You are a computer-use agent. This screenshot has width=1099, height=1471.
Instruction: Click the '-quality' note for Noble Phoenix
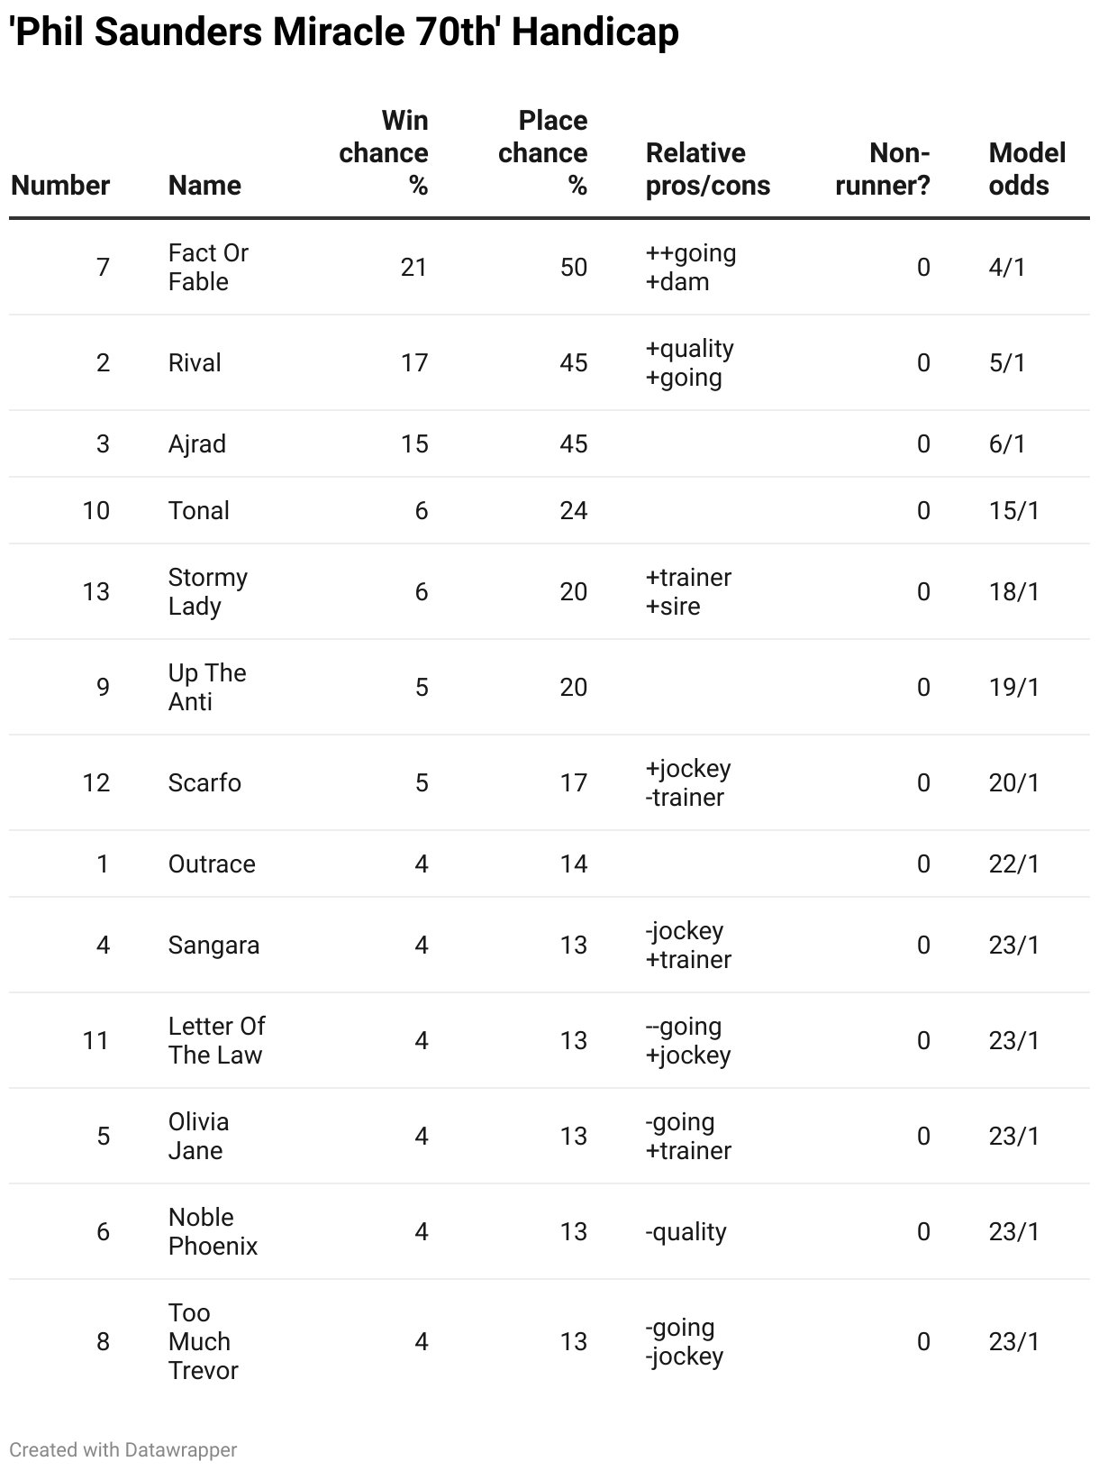686,1232
